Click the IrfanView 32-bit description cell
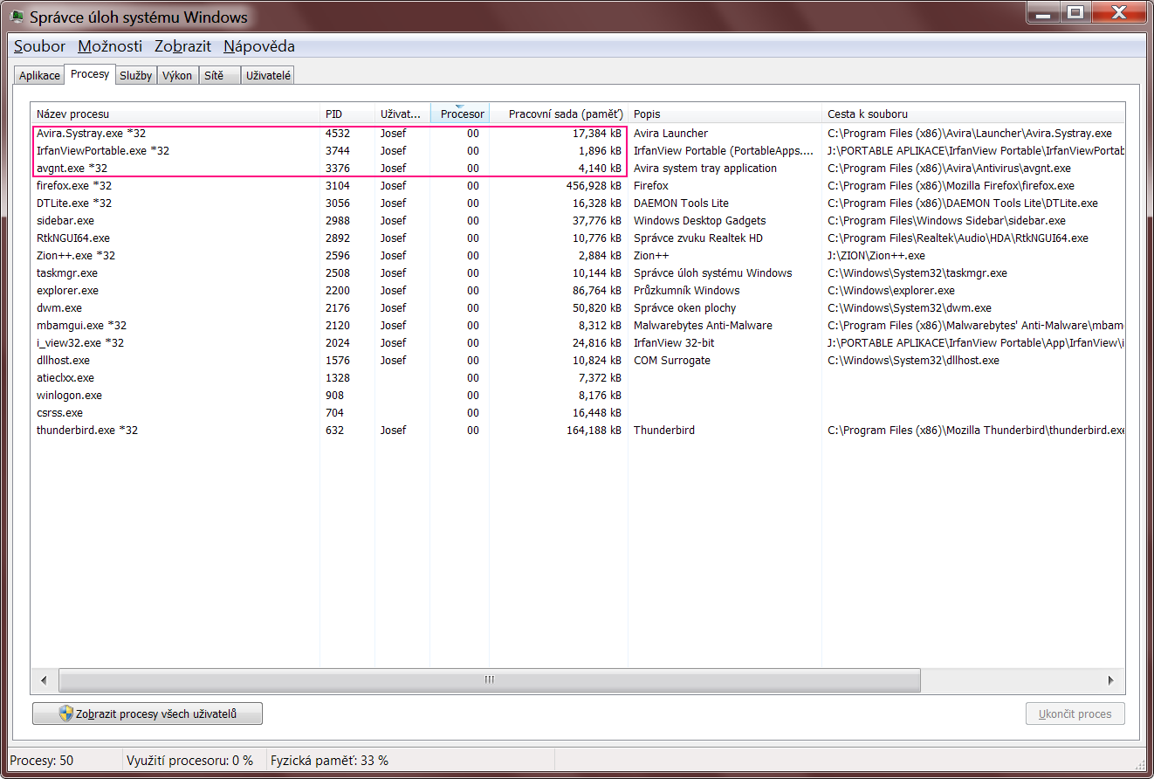 pos(674,342)
